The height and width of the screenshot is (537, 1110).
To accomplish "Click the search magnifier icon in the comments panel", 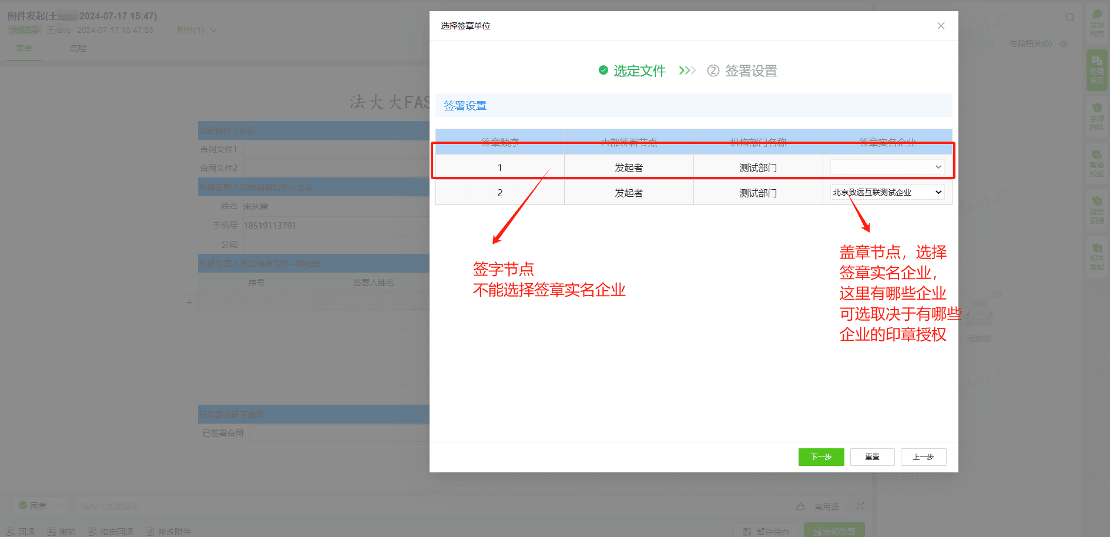I will coord(1069,18).
